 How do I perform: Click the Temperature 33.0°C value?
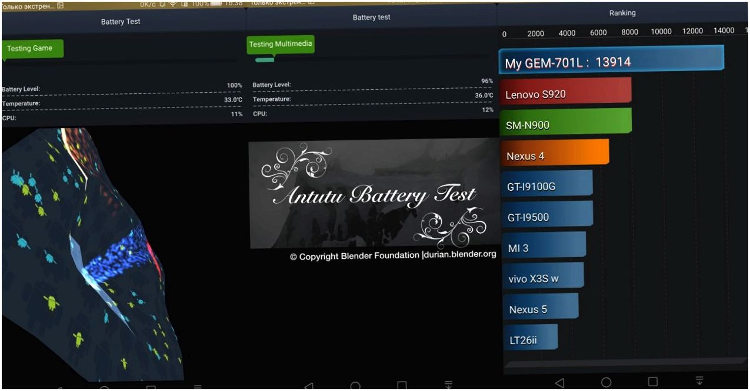point(233,100)
